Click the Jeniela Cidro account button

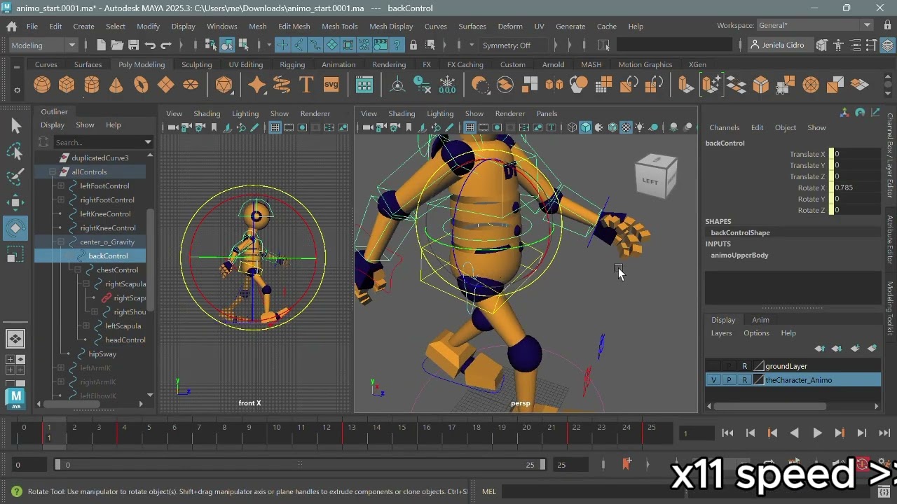(x=781, y=45)
